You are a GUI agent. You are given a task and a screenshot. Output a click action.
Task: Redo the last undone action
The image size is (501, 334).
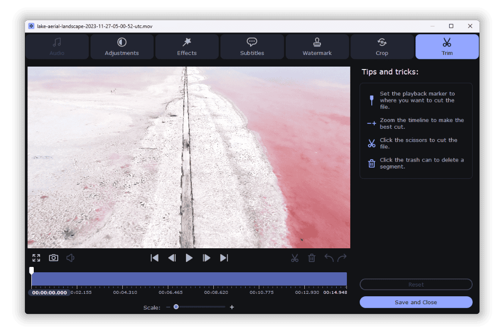tap(342, 258)
